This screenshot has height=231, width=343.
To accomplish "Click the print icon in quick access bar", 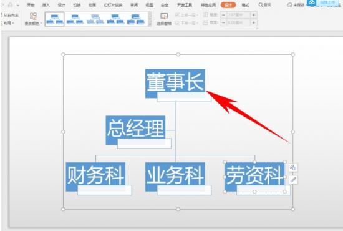I will (10, 5).
